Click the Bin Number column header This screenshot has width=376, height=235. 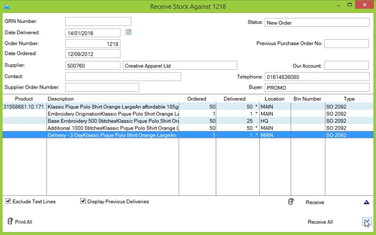tap(308, 99)
